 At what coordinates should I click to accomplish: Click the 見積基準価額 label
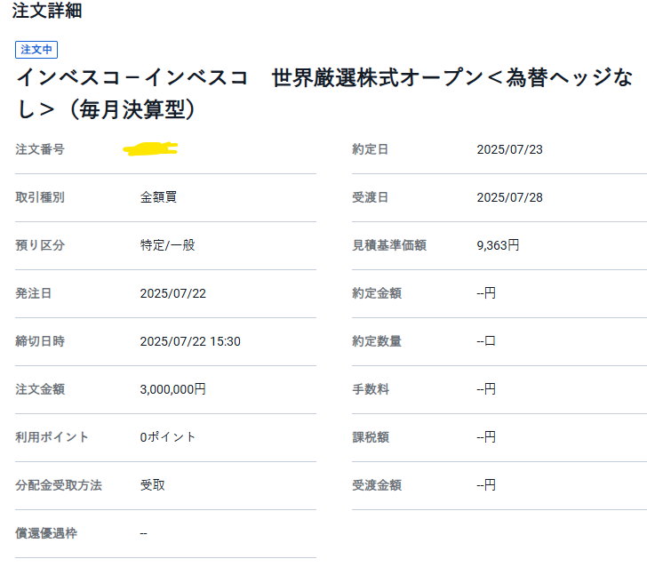pos(389,245)
